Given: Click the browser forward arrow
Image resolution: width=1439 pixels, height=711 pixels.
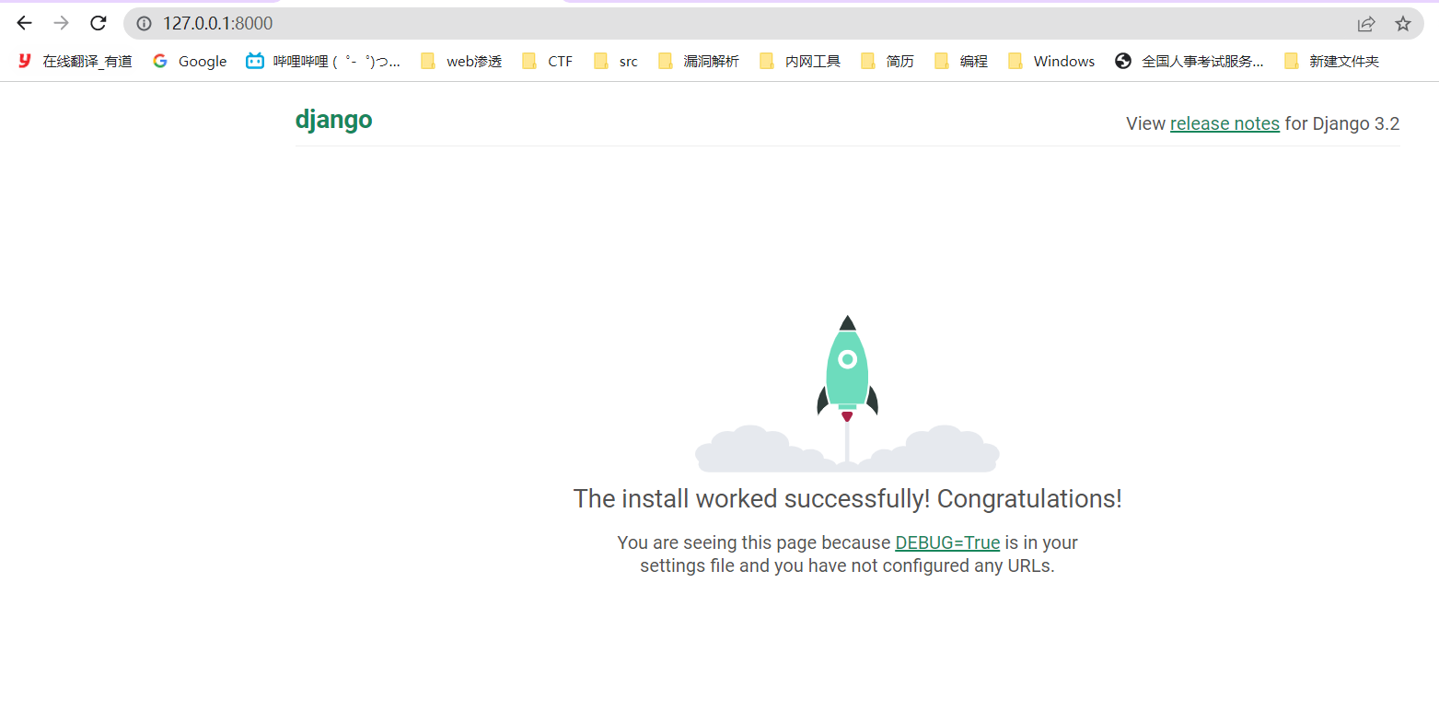Looking at the screenshot, I should click(62, 23).
